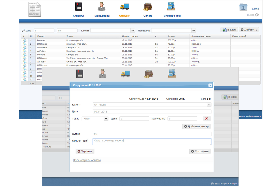Open row icon for shipment 6
The image size is (280, 192).
tap(25, 58)
